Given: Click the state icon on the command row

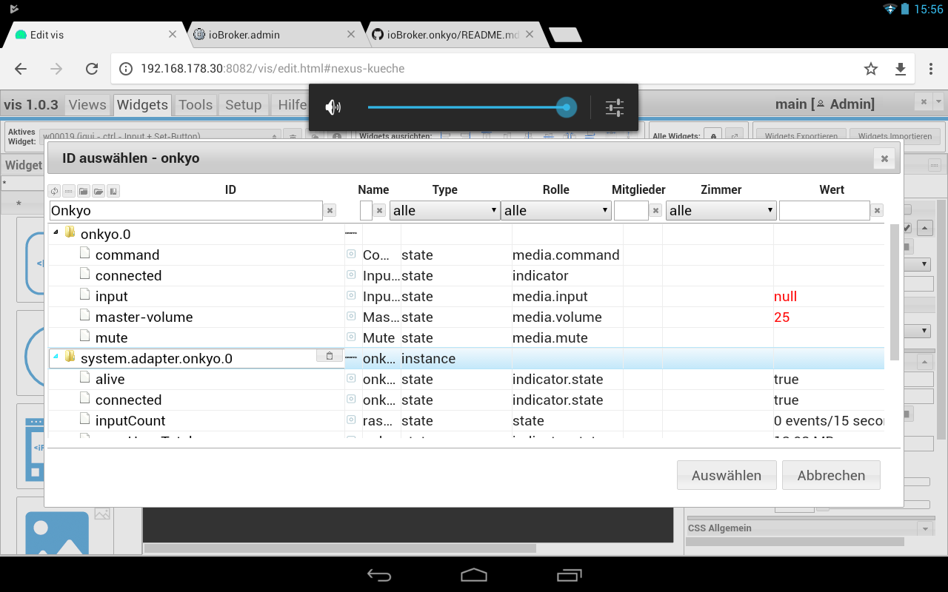Looking at the screenshot, I should 351,255.
